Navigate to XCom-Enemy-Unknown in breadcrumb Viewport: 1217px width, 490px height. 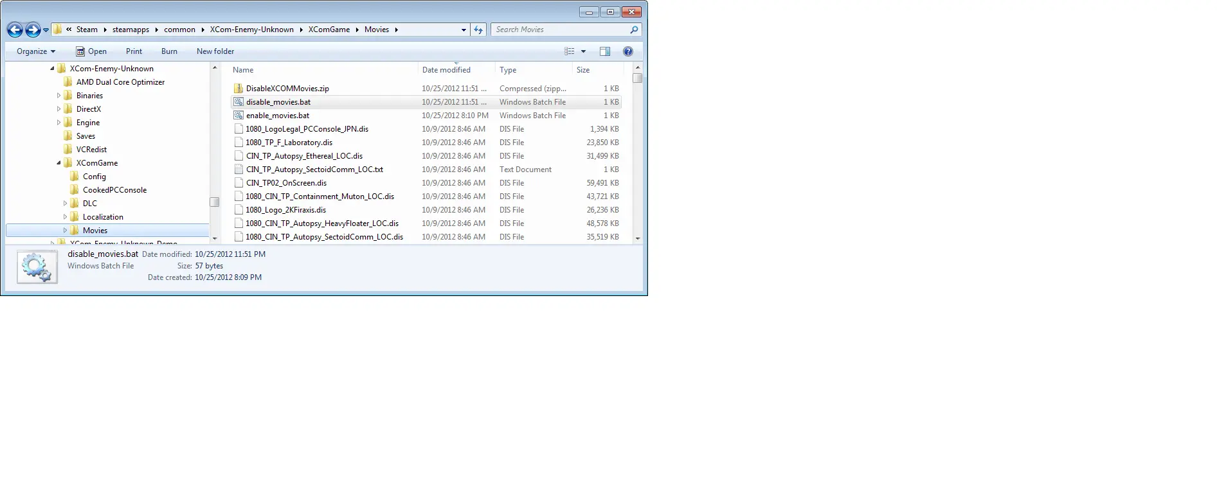pyautogui.click(x=251, y=30)
